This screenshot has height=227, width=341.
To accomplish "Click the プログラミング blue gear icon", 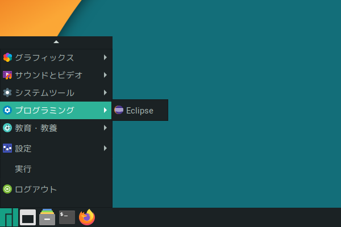I will click(x=7, y=110).
